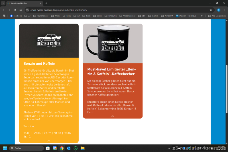Go back using the browser back arrow

pos(3,10)
